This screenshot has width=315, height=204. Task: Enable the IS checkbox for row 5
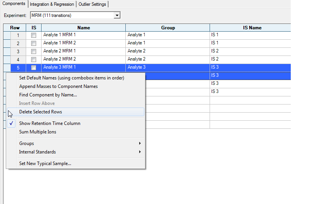coord(33,67)
